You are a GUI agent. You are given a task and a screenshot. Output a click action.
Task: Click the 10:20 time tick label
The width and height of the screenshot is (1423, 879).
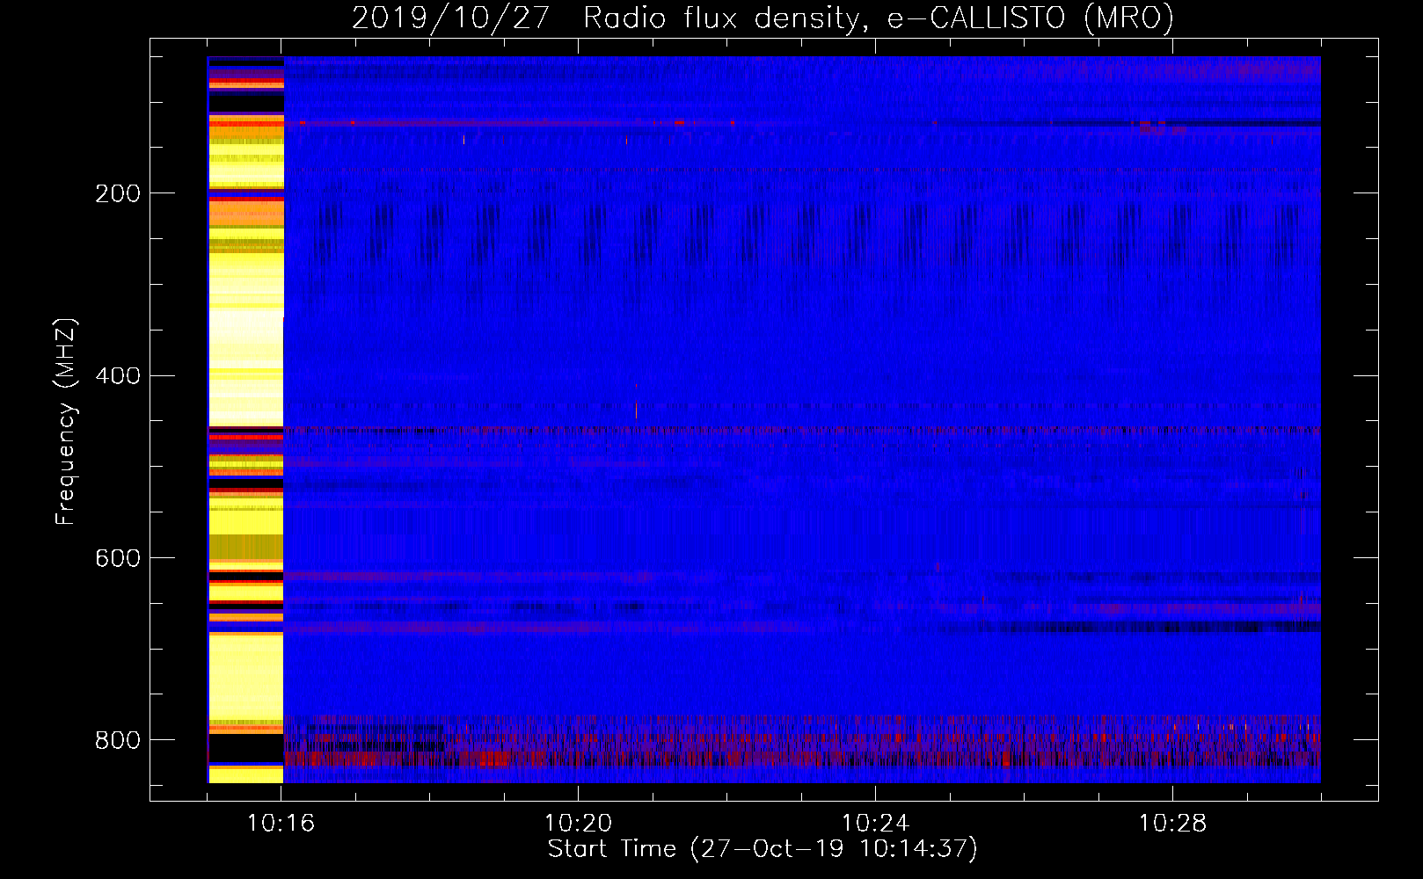click(578, 824)
